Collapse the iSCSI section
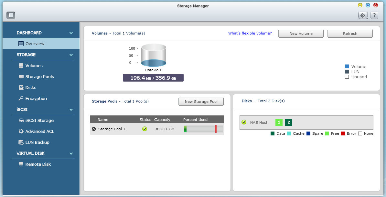 pos(71,110)
